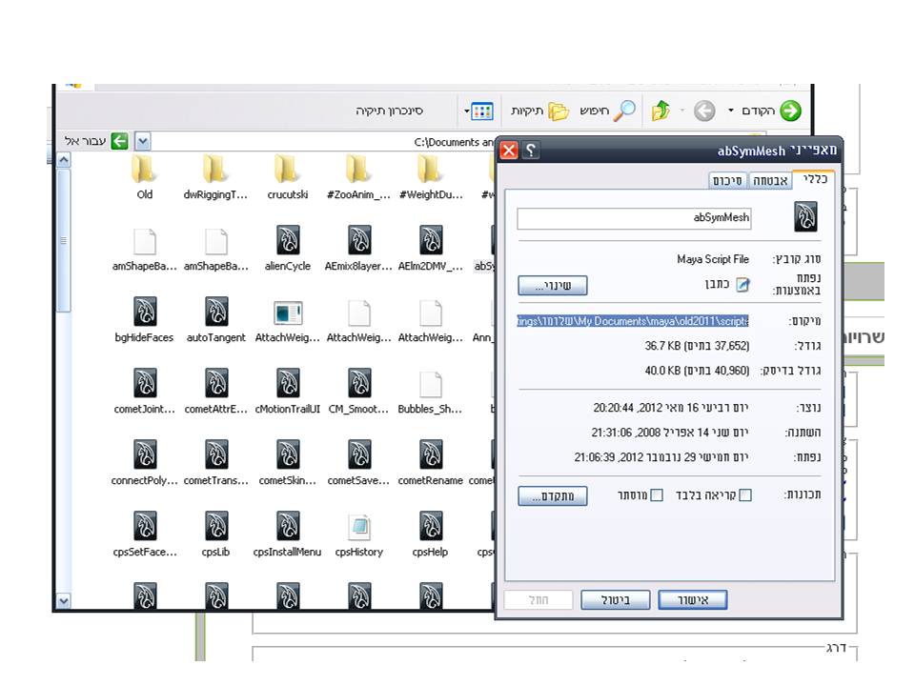Click the 40.0 KB size on disk value
Viewport: 915px width, 686px height.
pyautogui.click(x=697, y=371)
